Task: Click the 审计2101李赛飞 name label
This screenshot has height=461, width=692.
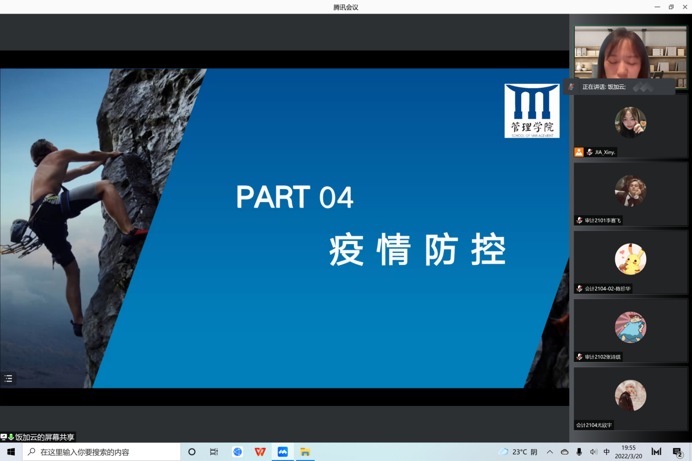Action: point(603,221)
